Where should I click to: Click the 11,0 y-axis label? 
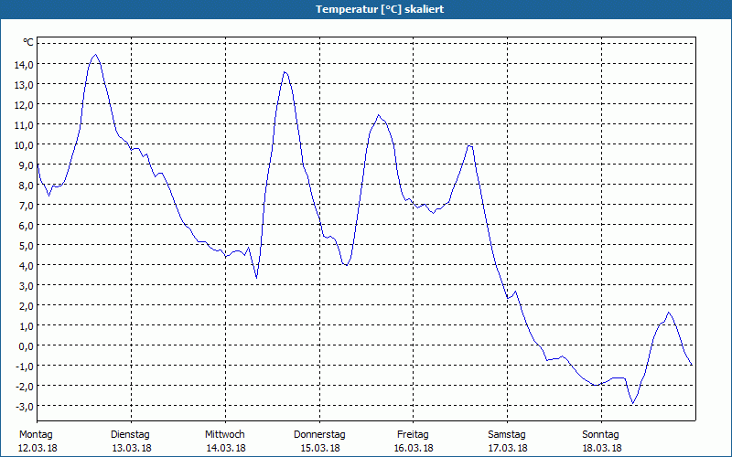tap(24, 125)
